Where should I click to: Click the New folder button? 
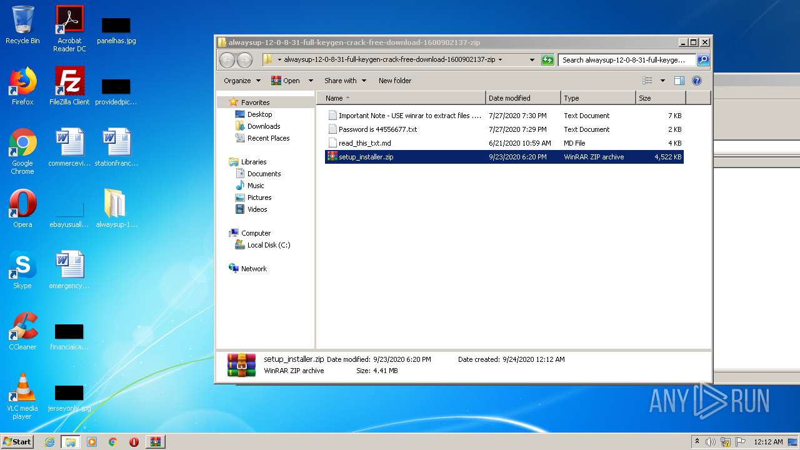[x=395, y=81]
